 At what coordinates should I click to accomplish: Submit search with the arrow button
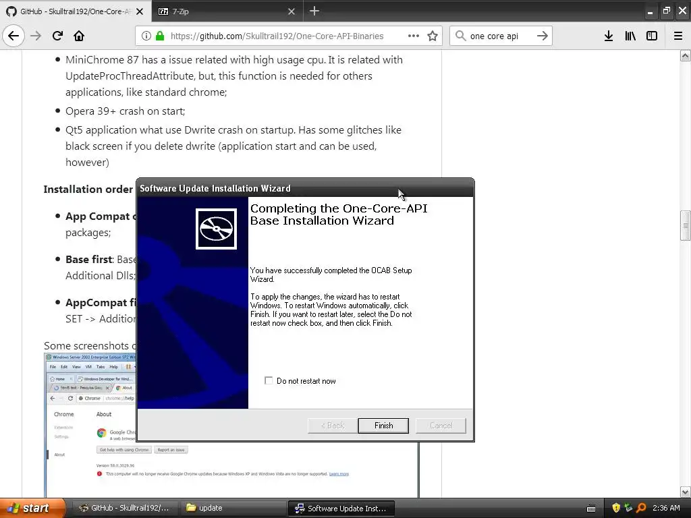click(543, 36)
